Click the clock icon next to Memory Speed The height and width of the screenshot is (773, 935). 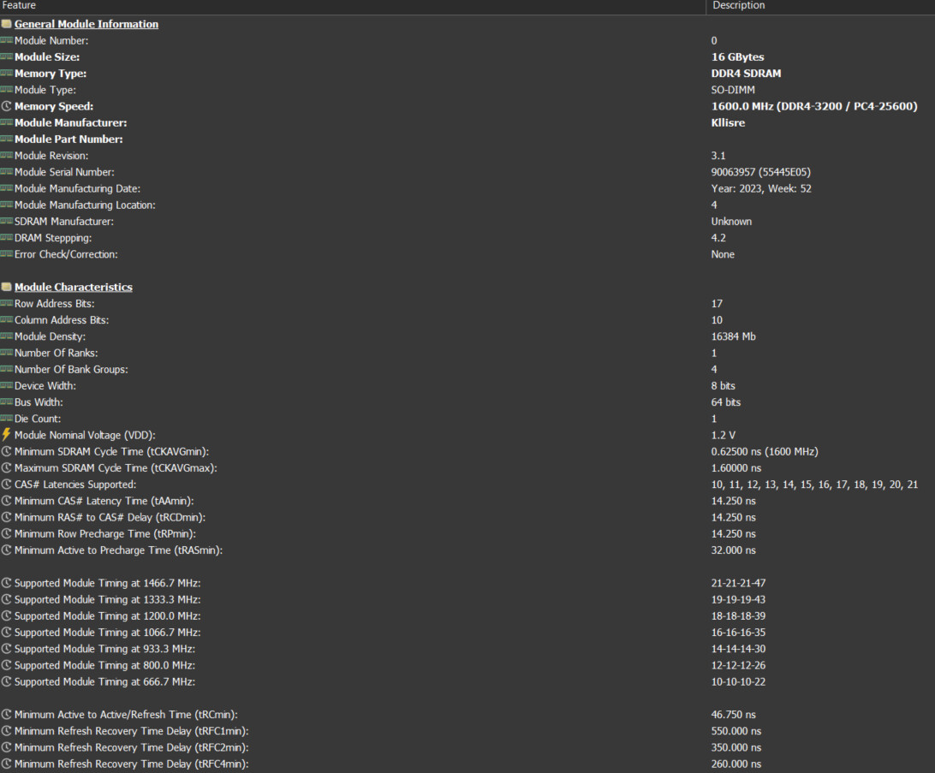(x=6, y=106)
